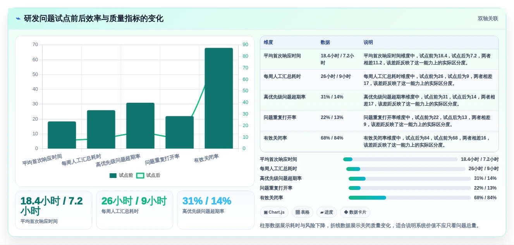Click the table cell 68% / 84%
This screenshot has height=245, width=514.
[332, 138]
